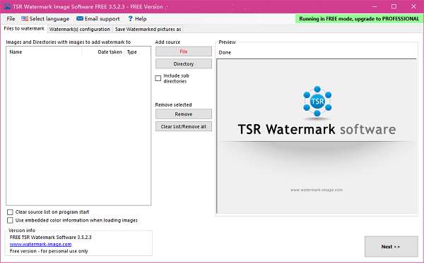Viewport: 424px width, 263px height.
Task: Click the upgrade to PROFESSIONAL banner
Action: (359, 19)
